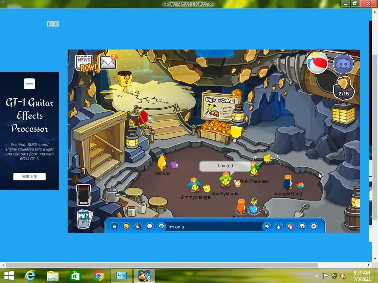Open Google Chrome from the taskbar

98,276
